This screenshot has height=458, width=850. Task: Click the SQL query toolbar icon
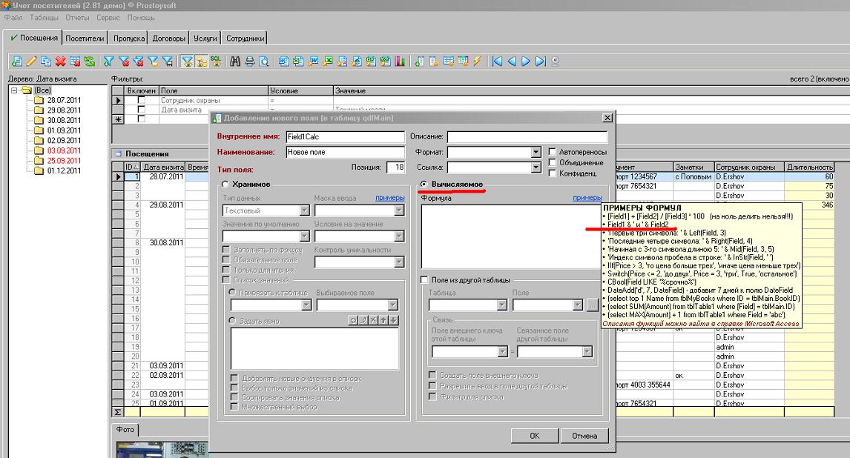(x=215, y=61)
